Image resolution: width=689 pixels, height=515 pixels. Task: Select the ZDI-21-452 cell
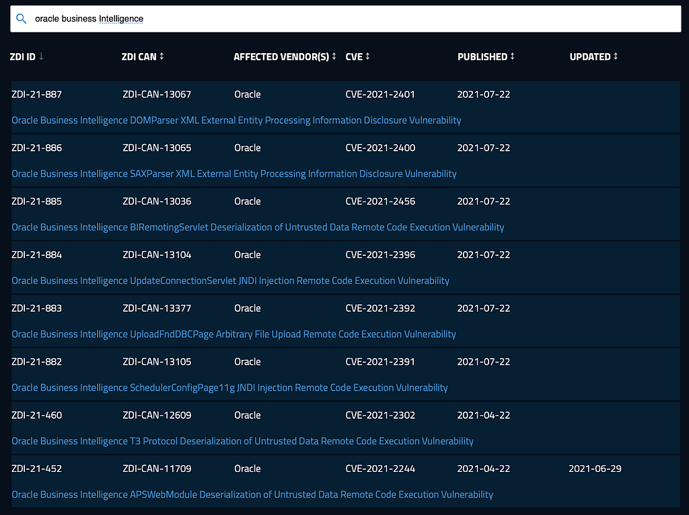click(x=36, y=469)
